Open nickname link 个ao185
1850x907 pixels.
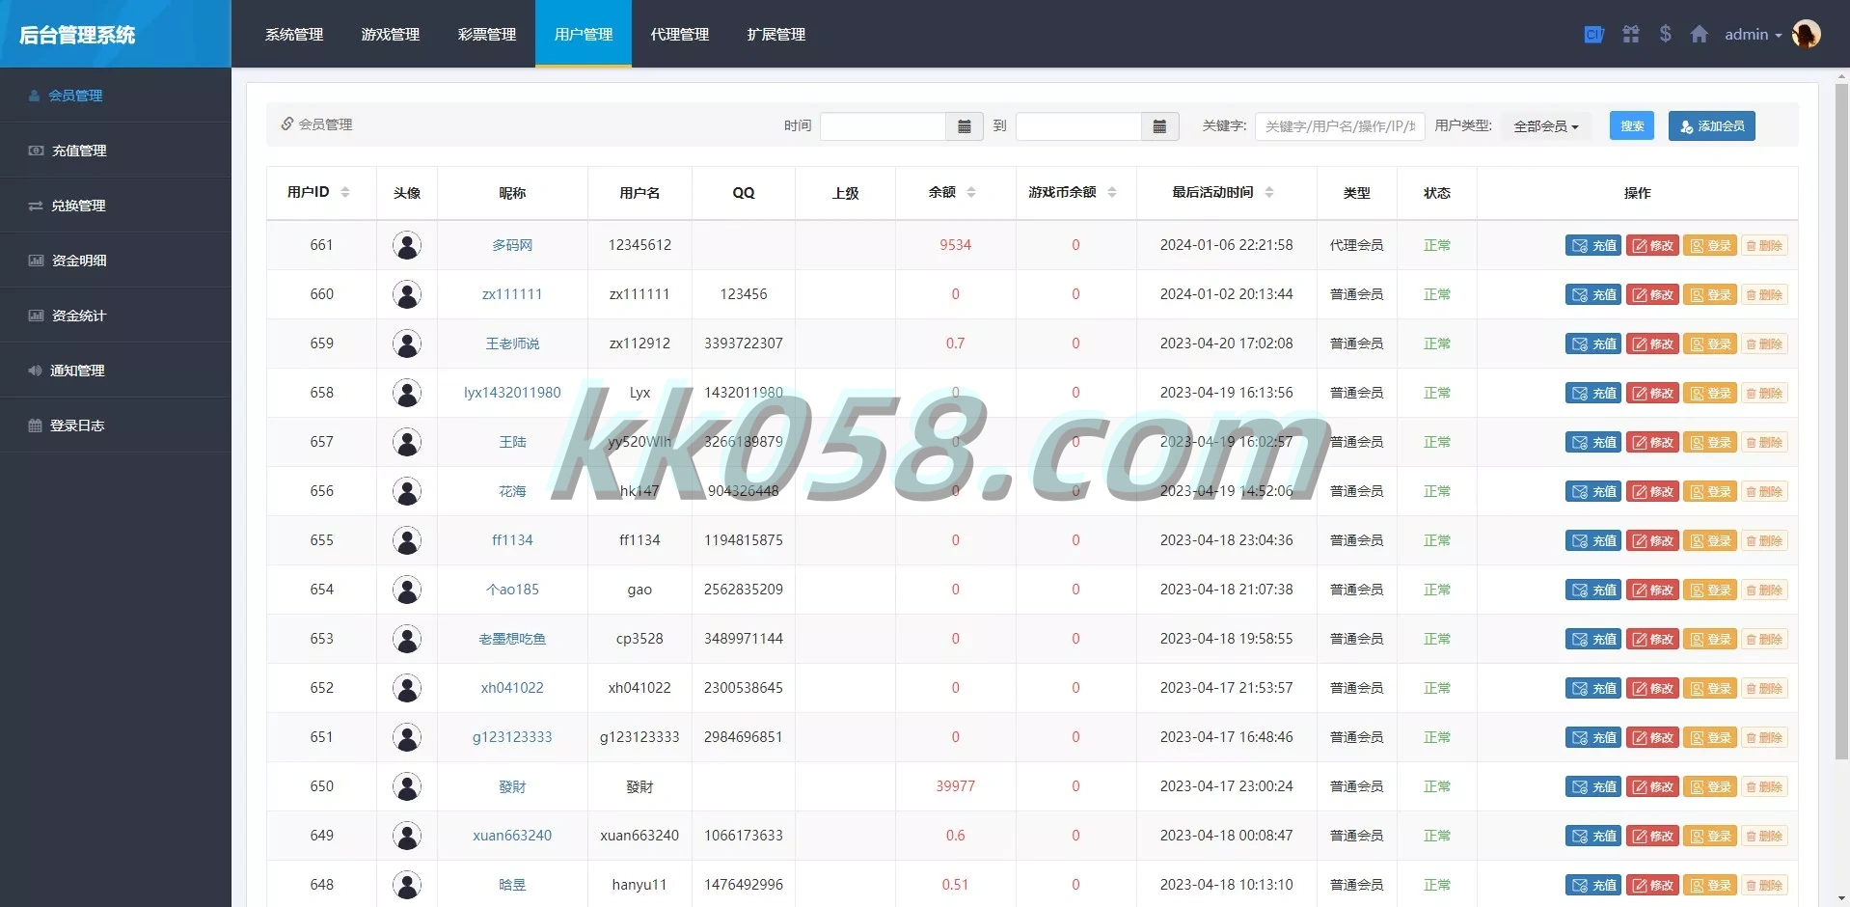point(512,590)
